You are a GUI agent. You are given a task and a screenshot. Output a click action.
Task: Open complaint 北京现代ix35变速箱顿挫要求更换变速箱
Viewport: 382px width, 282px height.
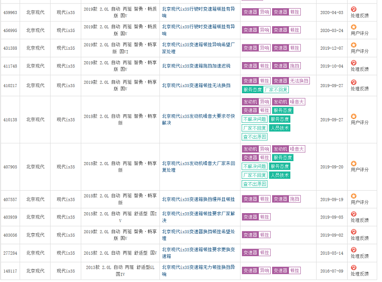pyautogui.click(x=198, y=252)
